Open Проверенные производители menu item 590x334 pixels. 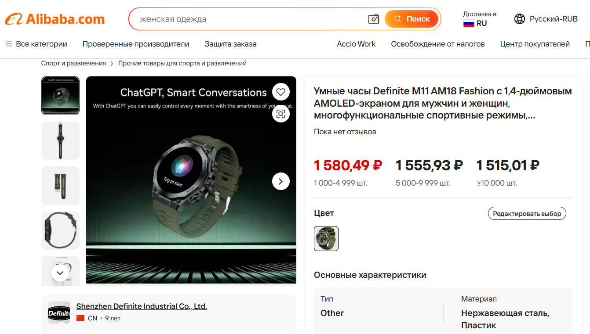click(136, 44)
